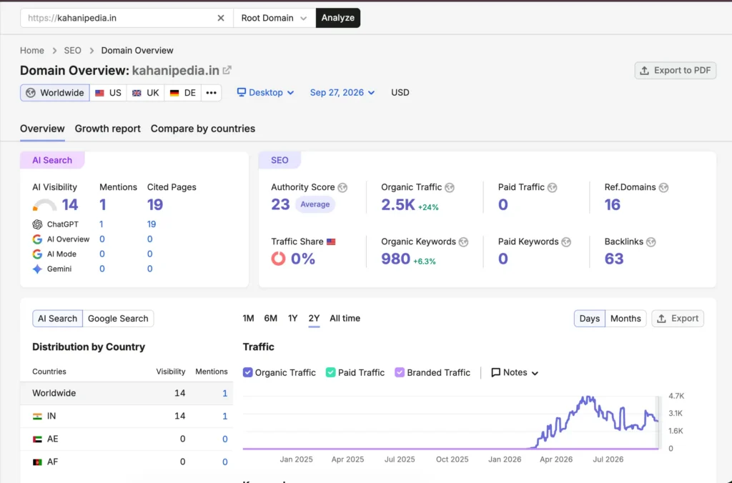The image size is (732, 483).
Task: Click the Average authority badge
Action: (315, 204)
